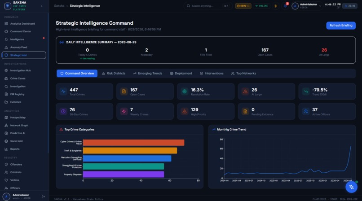Click the 7 Weekly Crimes lightning icon
This screenshot has height=201, width=362.
pos(124,112)
